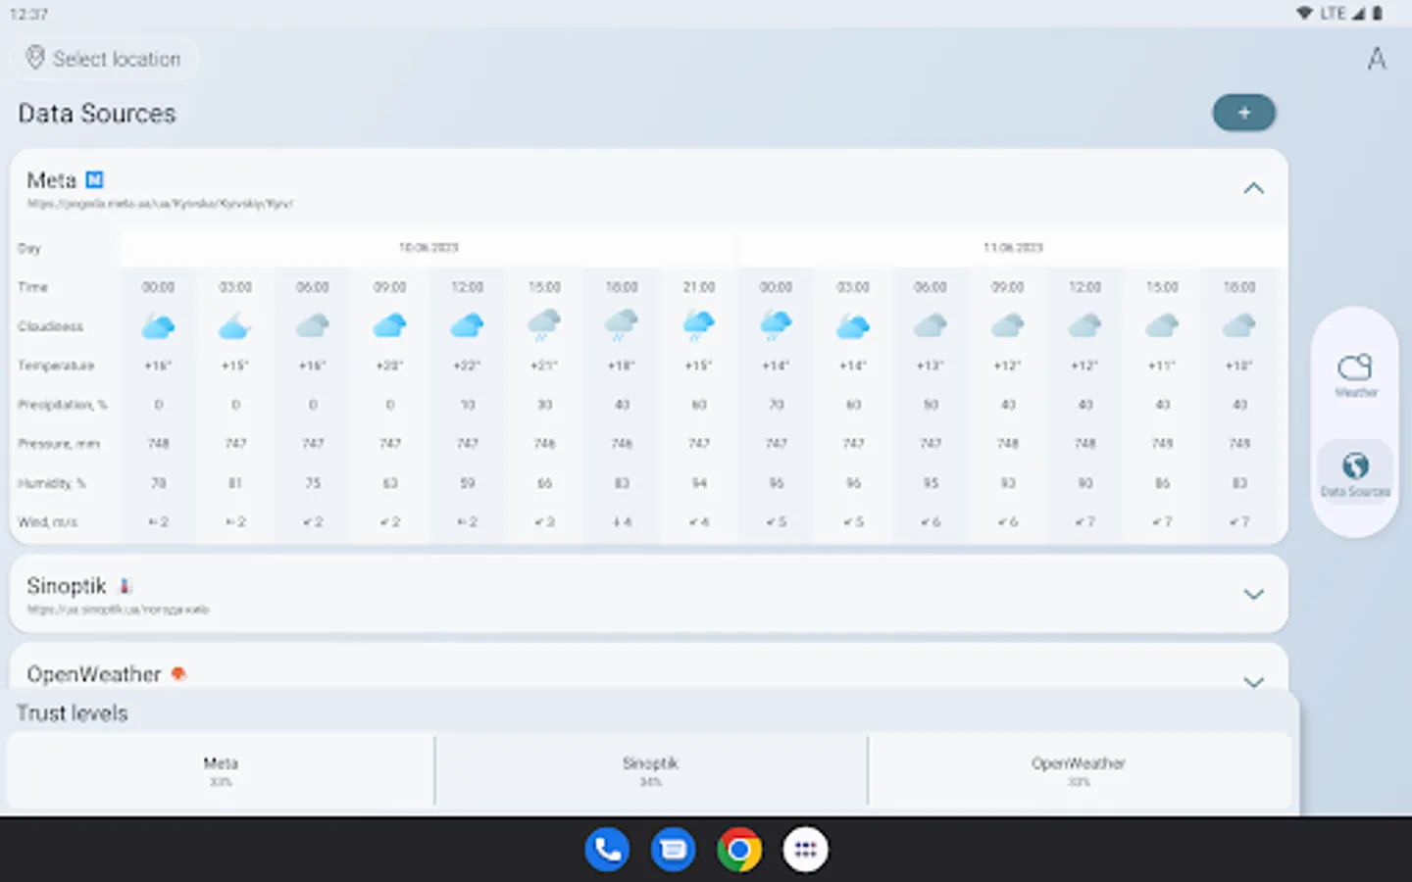The image size is (1412, 882).
Task: Open the Messages app from the dock
Action: (674, 850)
